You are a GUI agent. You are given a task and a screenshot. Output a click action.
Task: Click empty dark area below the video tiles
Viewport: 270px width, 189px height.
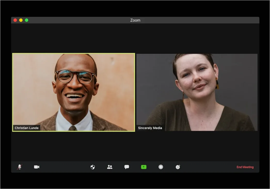pyautogui.click(x=135, y=147)
